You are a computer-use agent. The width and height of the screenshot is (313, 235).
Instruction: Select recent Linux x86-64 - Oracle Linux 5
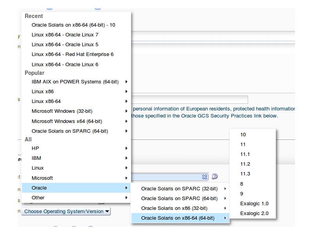click(x=76, y=45)
